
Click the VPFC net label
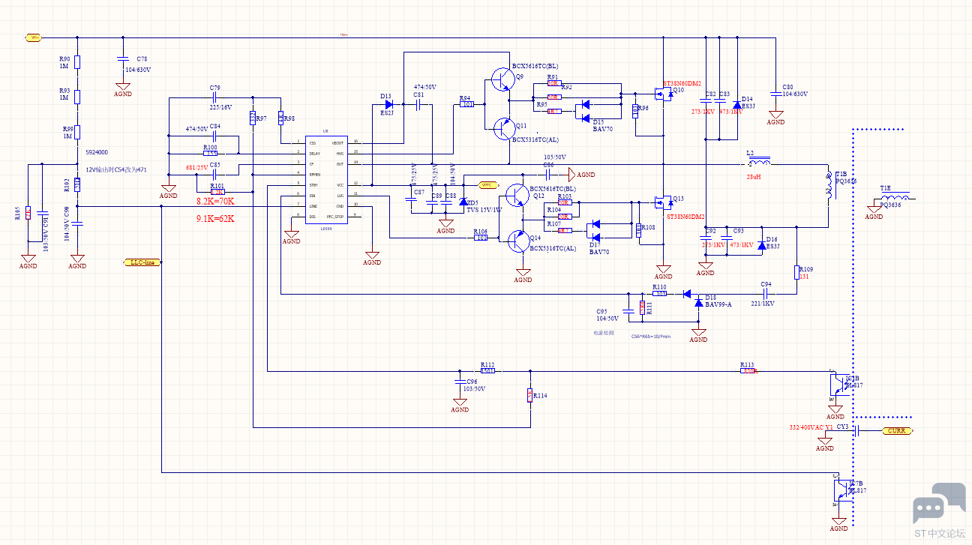click(x=487, y=184)
